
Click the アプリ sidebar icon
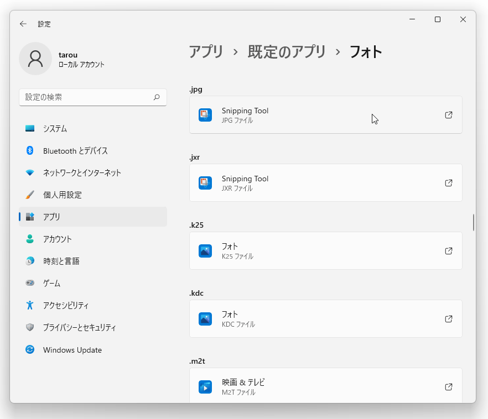tap(30, 217)
